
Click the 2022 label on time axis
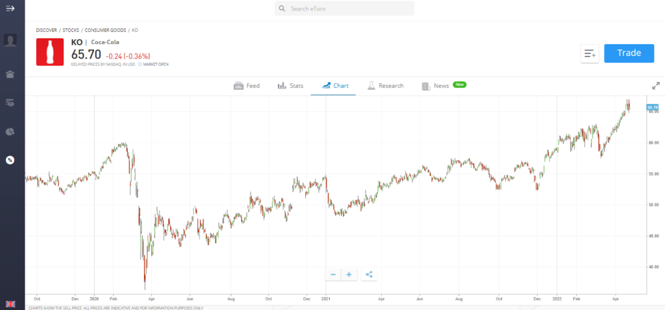pyautogui.click(x=558, y=298)
